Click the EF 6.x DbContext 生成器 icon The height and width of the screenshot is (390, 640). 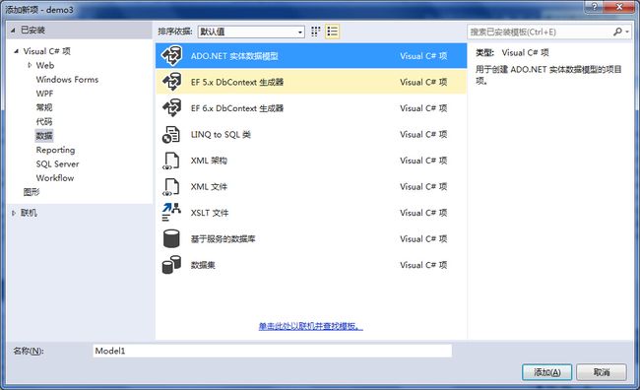(171, 108)
